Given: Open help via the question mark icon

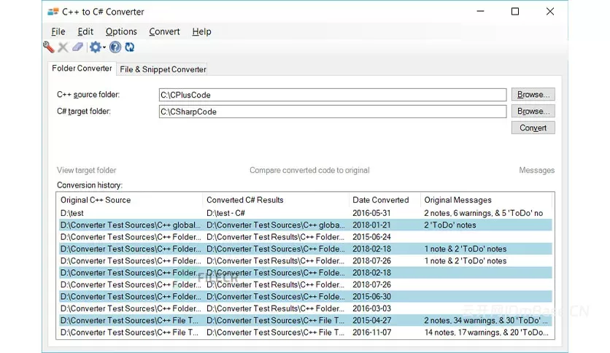Looking at the screenshot, I should point(115,47).
